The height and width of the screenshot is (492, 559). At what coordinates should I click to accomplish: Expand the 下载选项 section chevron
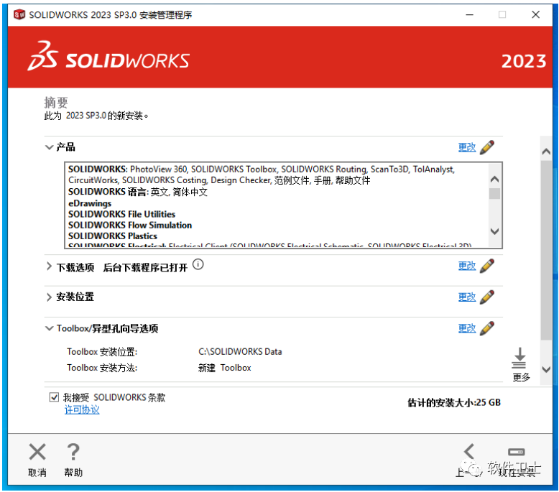49,266
